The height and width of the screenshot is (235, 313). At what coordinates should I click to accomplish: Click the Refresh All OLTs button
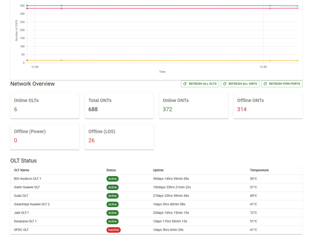point(200,84)
